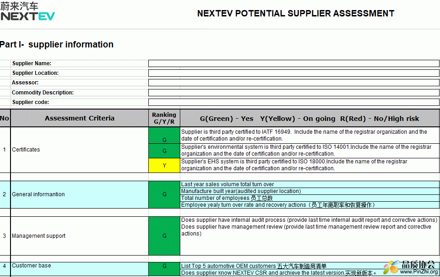Select the 'Management support' criteria cell
The width and height of the screenshot is (440, 277).
tap(79, 236)
